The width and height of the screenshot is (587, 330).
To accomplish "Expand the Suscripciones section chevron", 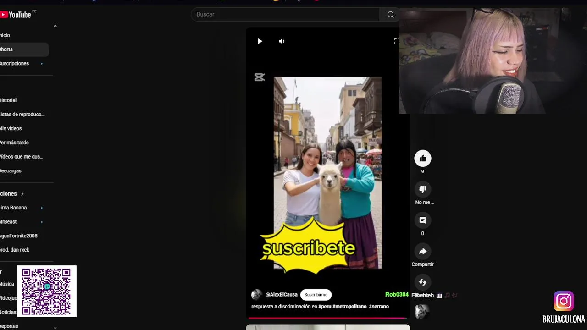I will [x=22, y=194].
